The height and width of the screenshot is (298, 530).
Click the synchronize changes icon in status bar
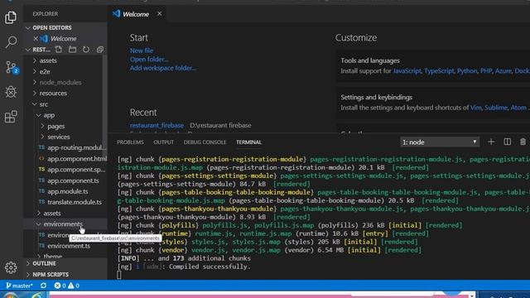43,286
